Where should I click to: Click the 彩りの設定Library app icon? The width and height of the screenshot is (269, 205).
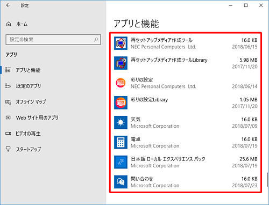pyautogui.click(x=121, y=102)
